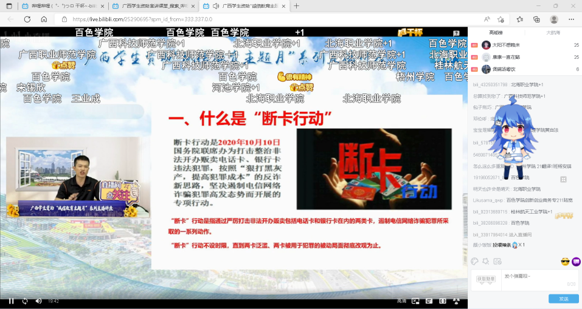Select the active 广西学生资助 live tab

click(244, 6)
